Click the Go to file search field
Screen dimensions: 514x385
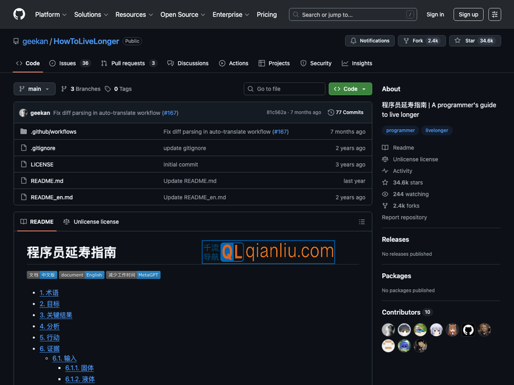click(x=284, y=89)
